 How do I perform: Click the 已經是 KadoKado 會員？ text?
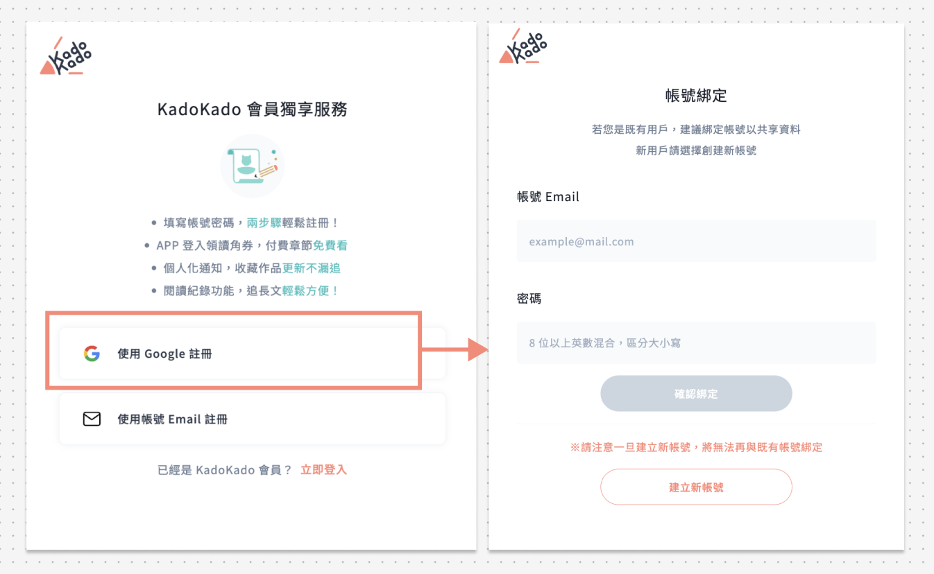[x=226, y=470]
